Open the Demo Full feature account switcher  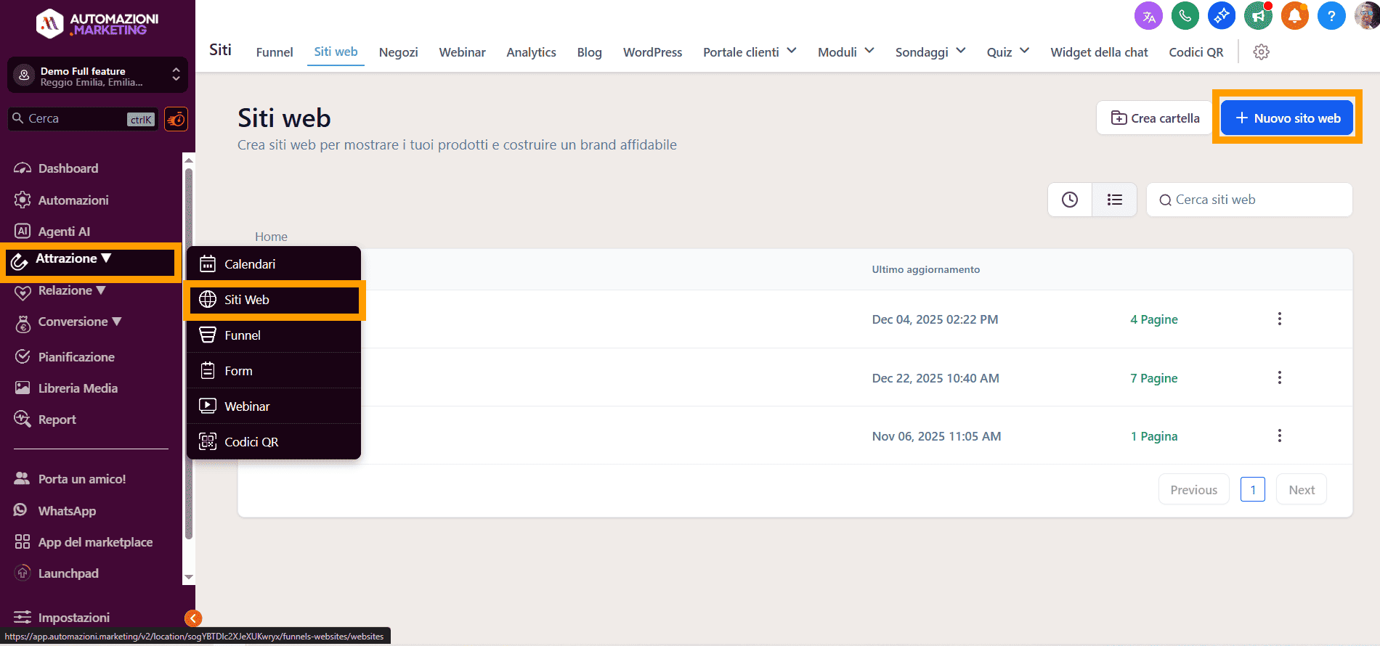tap(97, 75)
